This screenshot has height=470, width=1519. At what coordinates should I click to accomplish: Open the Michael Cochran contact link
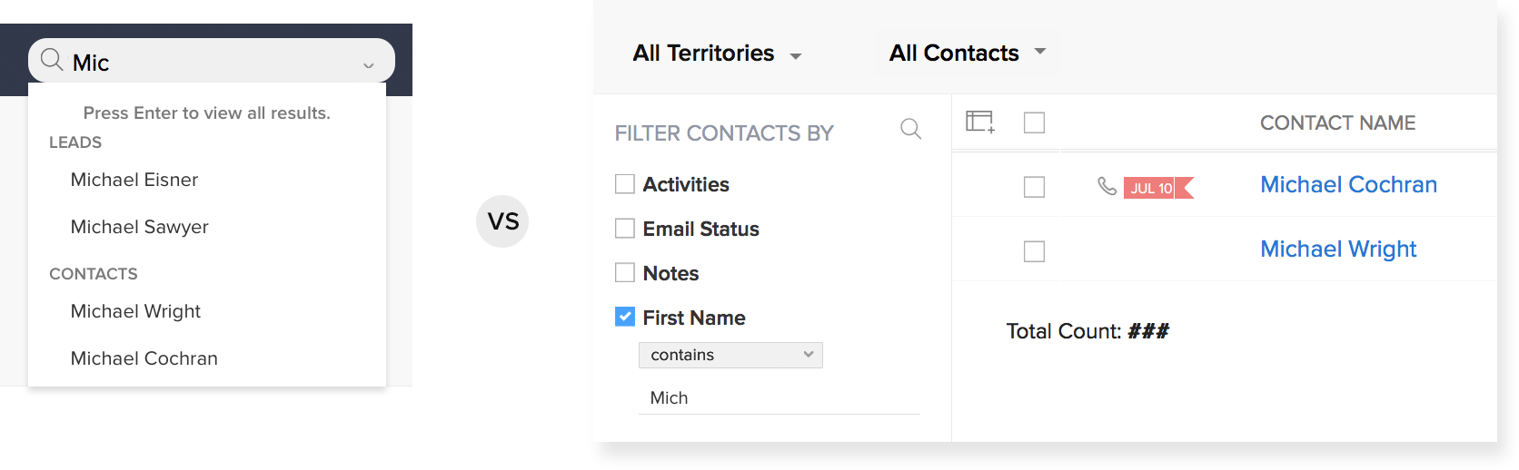1348,185
